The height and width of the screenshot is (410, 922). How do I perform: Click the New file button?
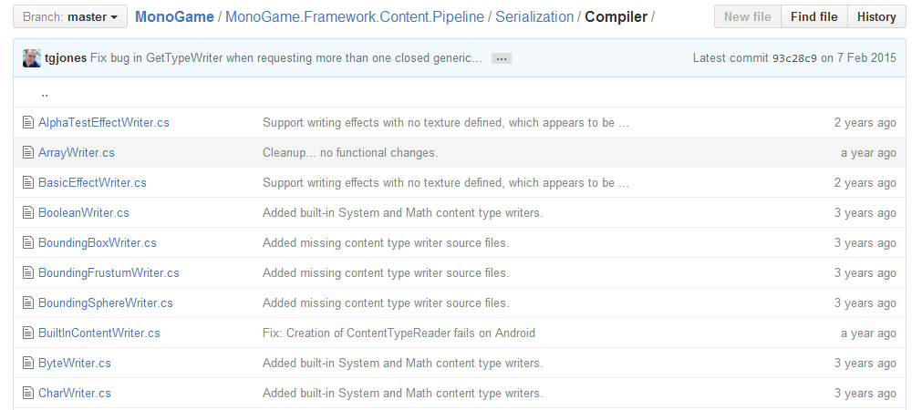tap(747, 16)
